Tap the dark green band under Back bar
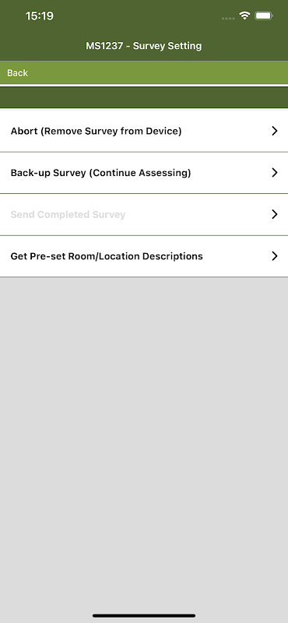Screen dimensions: 288x623 click(x=144, y=97)
